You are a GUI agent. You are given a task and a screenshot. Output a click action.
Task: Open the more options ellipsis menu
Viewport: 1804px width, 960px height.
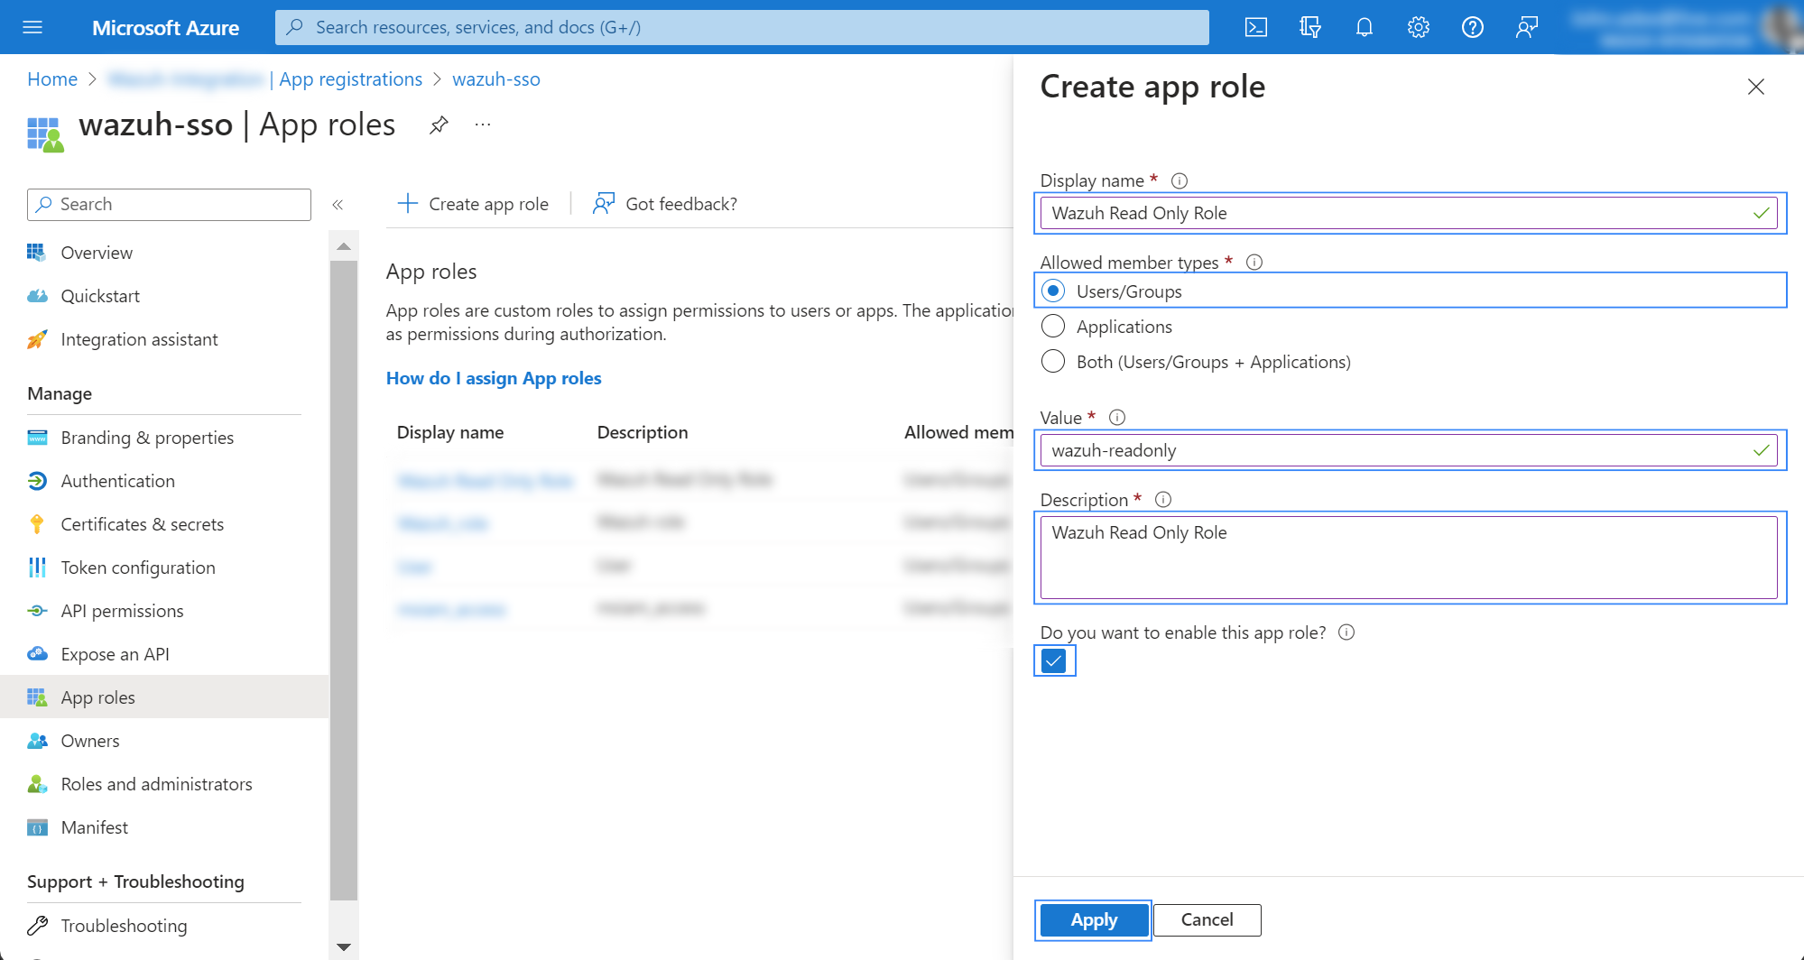pos(483,125)
